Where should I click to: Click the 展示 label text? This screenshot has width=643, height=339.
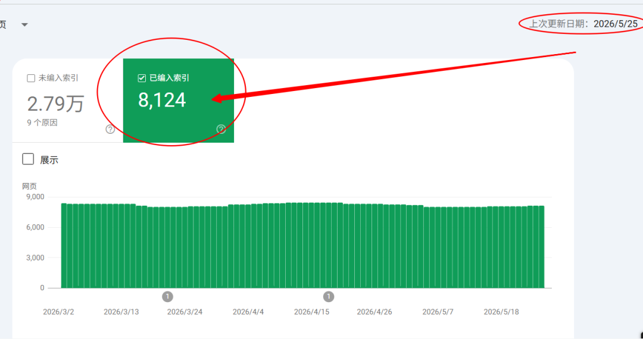click(49, 160)
